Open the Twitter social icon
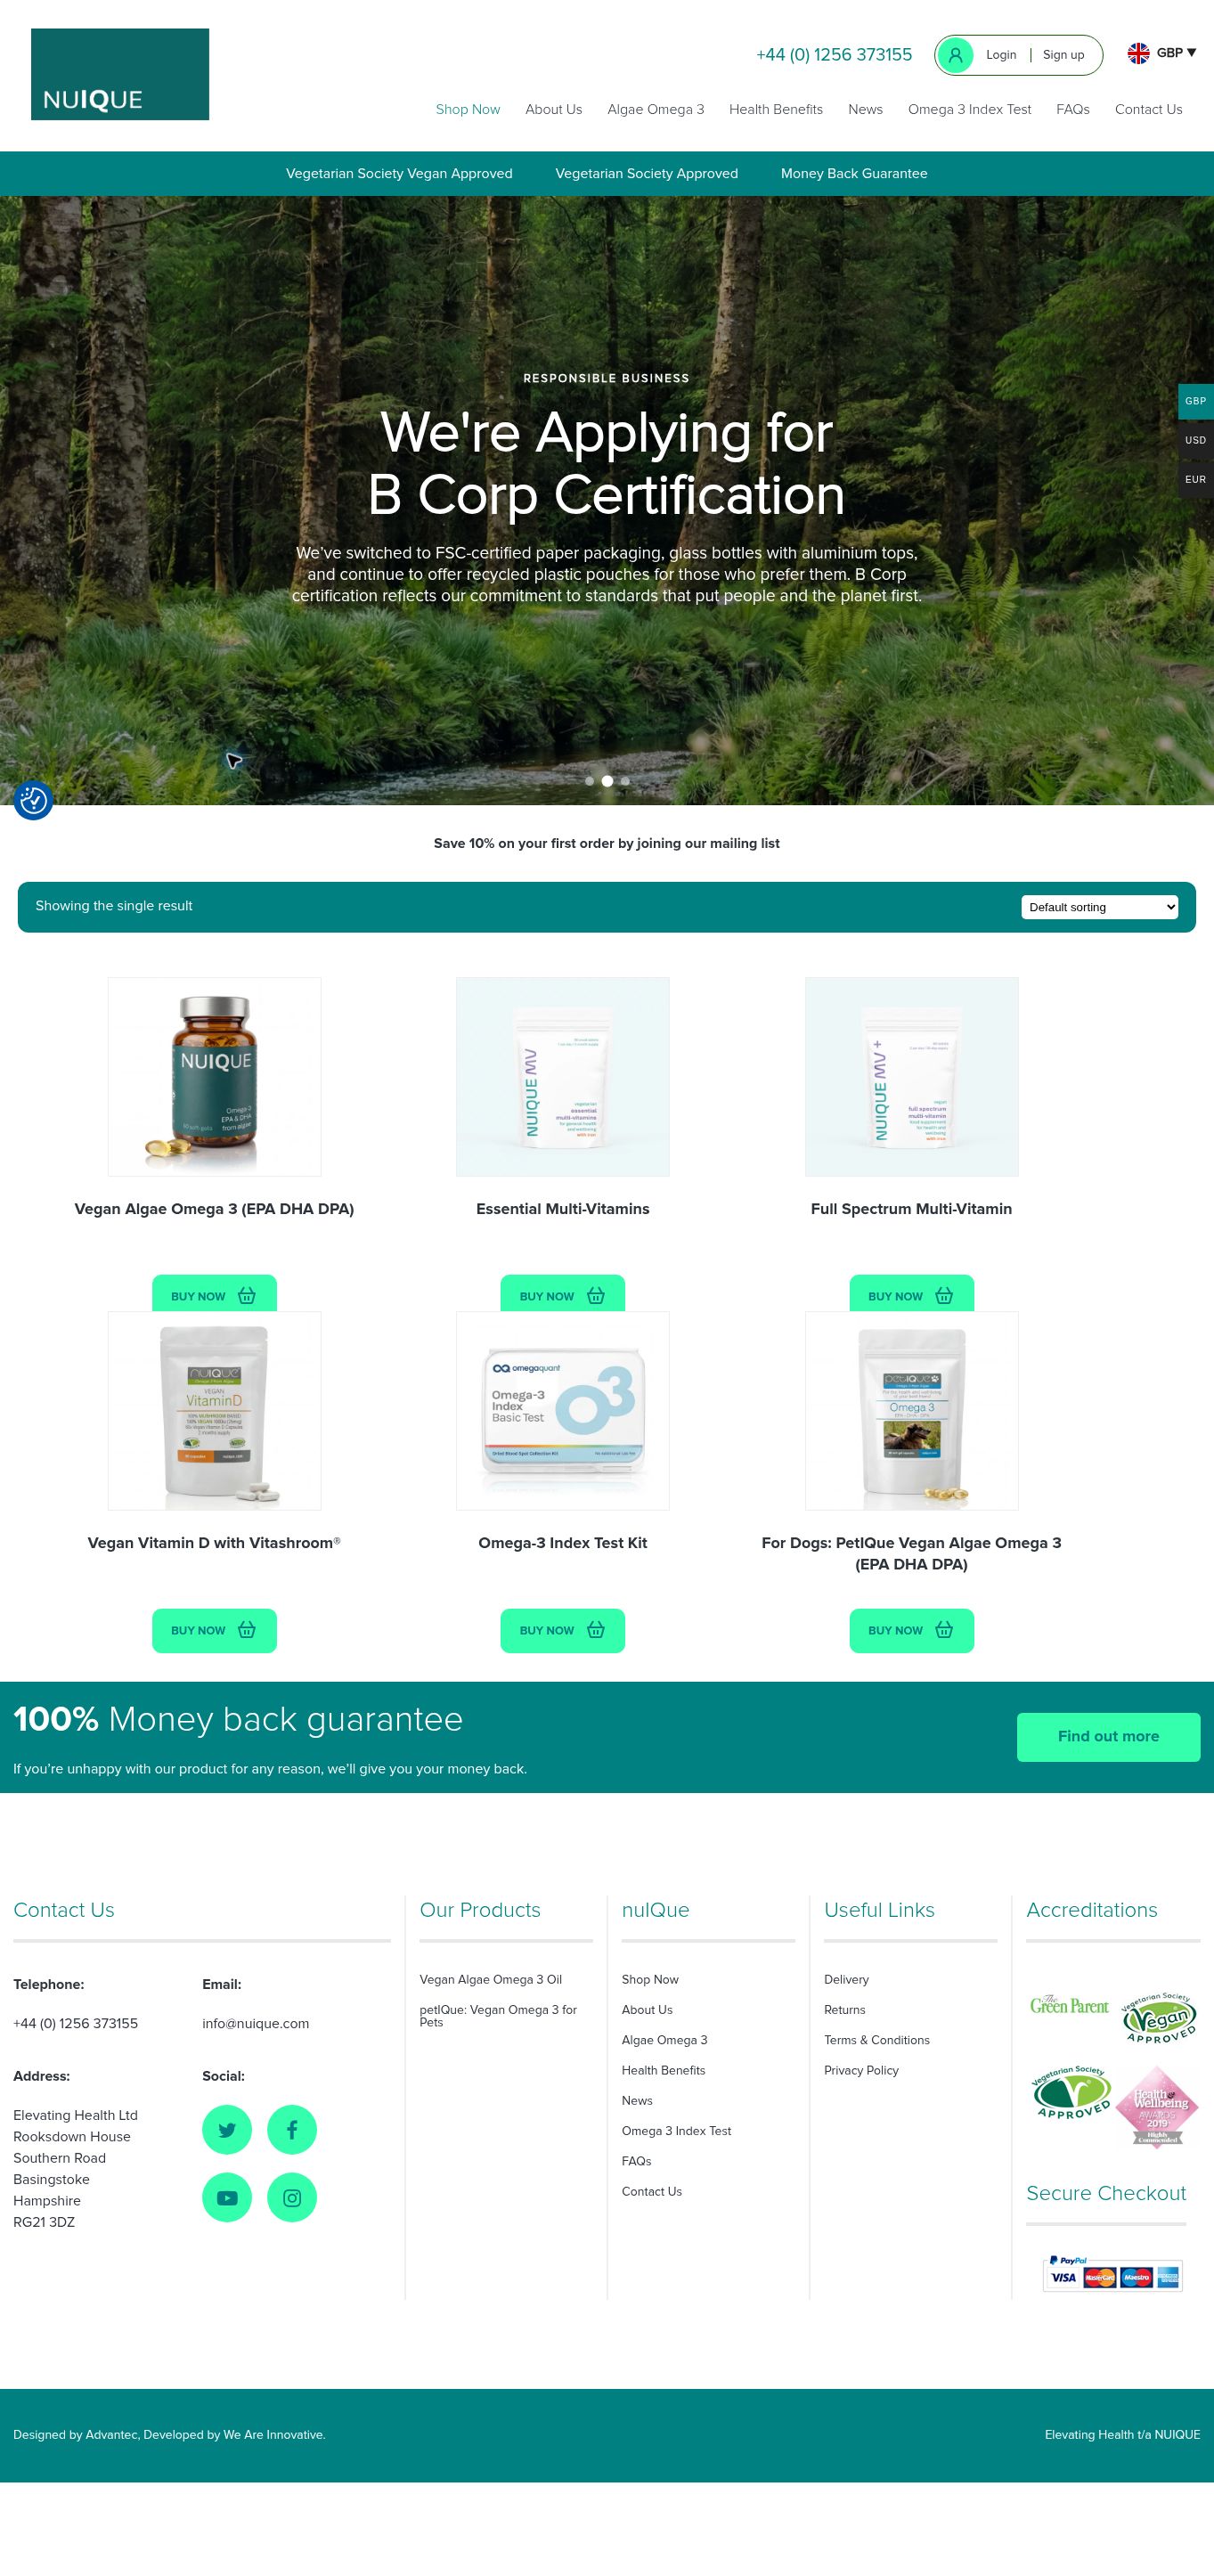The height and width of the screenshot is (2576, 1214). (x=227, y=2130)
